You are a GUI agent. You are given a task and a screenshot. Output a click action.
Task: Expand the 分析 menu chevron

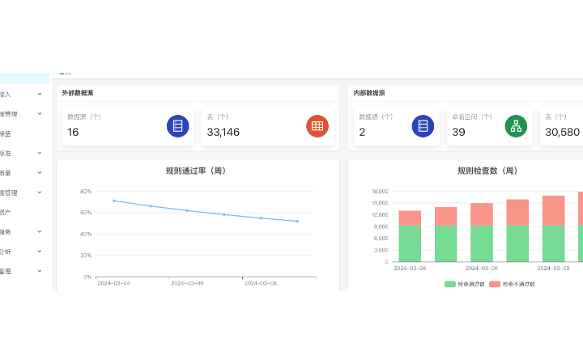40,252
